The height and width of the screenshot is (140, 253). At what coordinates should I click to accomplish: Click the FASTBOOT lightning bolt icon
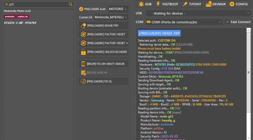coord(158,4)
